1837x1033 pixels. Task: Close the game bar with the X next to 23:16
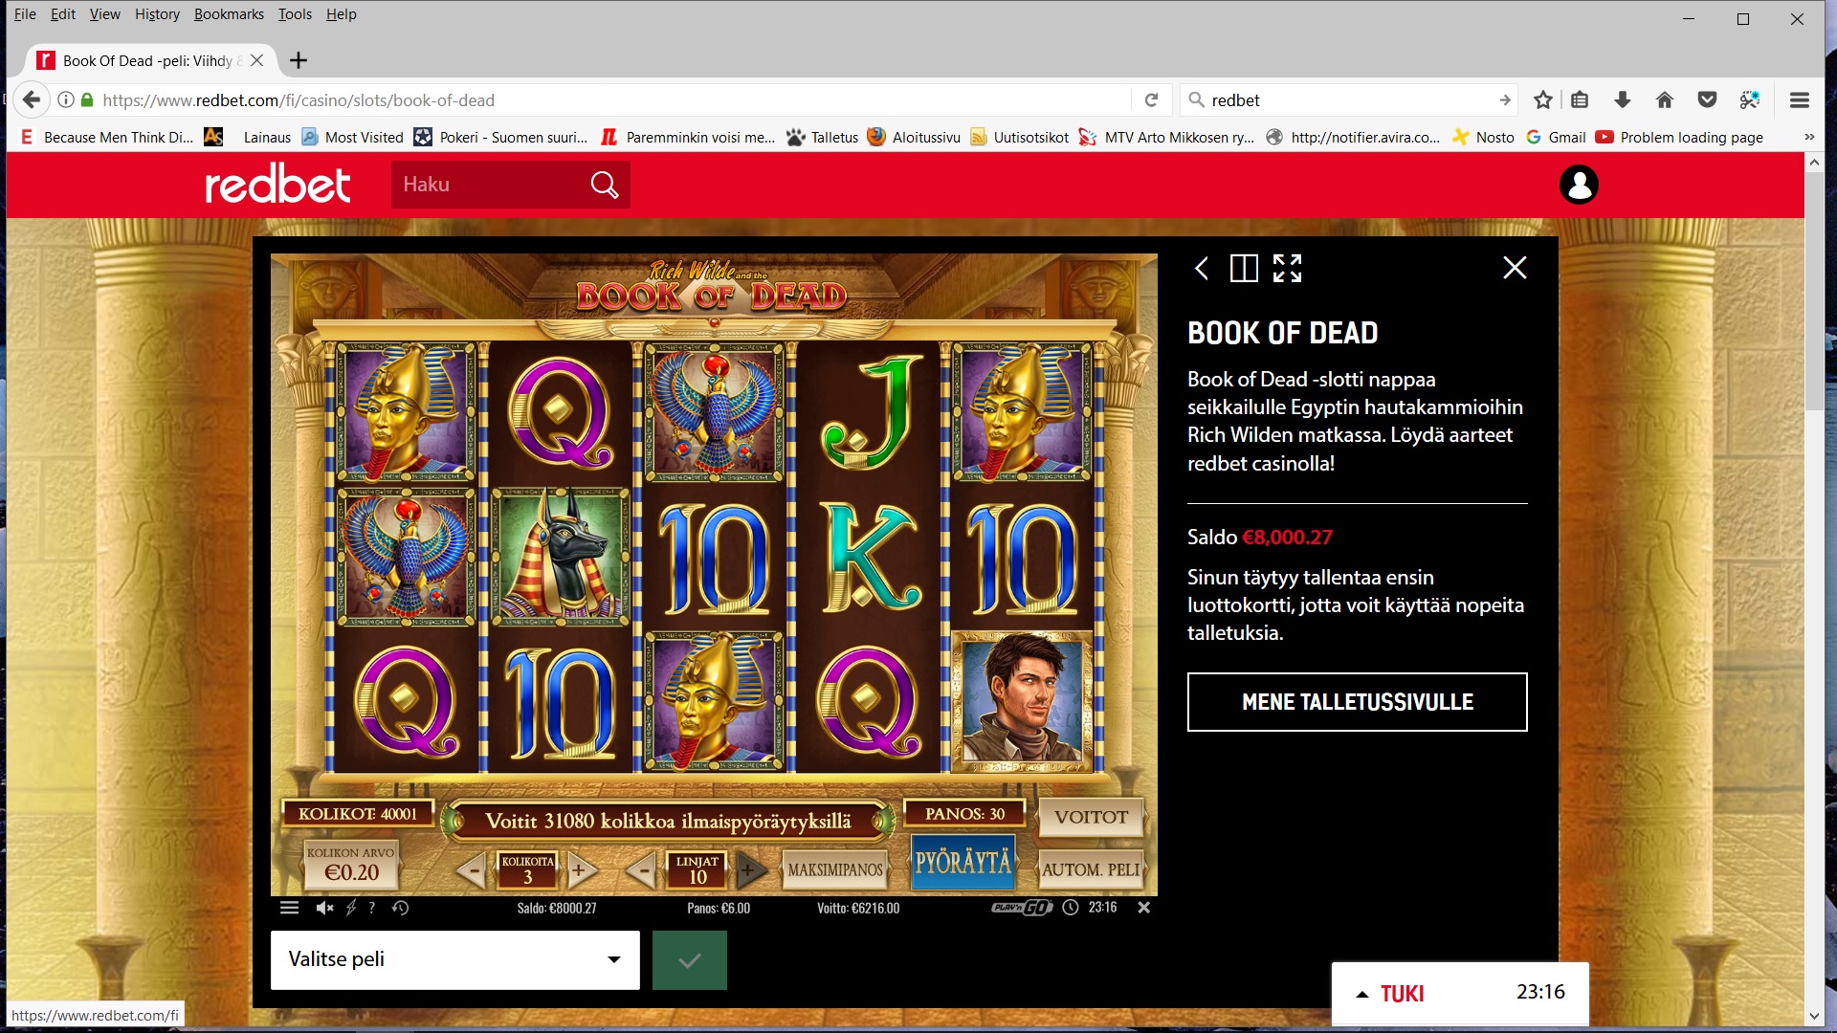click(x=1143, y=908)
